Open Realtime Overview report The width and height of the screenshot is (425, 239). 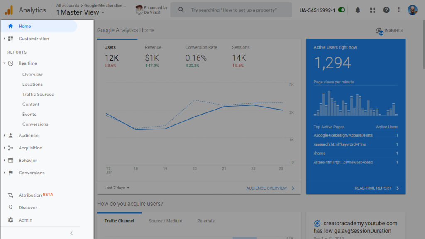(x=32, y=74)
